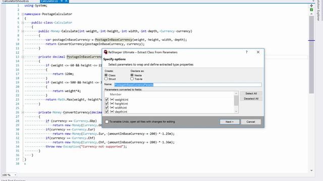323x181 pixels.
Task: Click the depth:int parameter icon
Action: pos(112,112)
